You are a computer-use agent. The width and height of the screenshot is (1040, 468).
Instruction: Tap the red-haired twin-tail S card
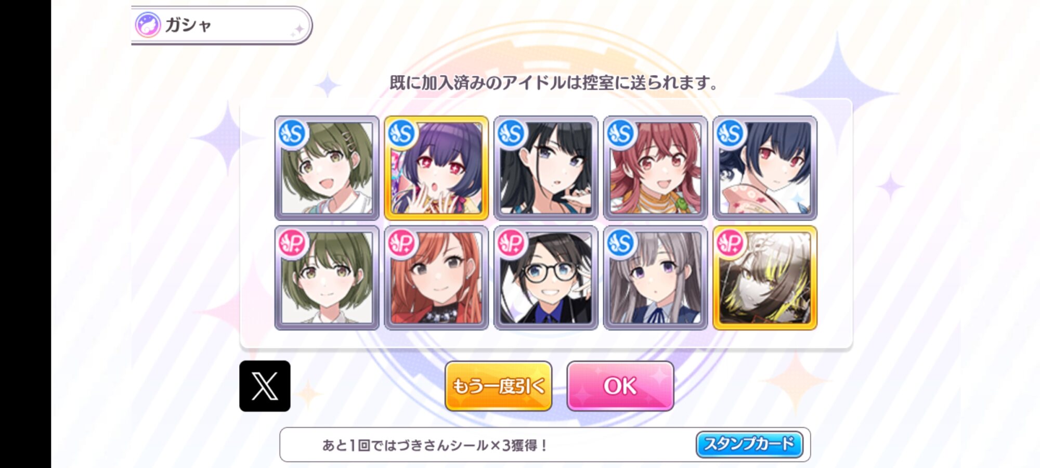click(655, 168)
